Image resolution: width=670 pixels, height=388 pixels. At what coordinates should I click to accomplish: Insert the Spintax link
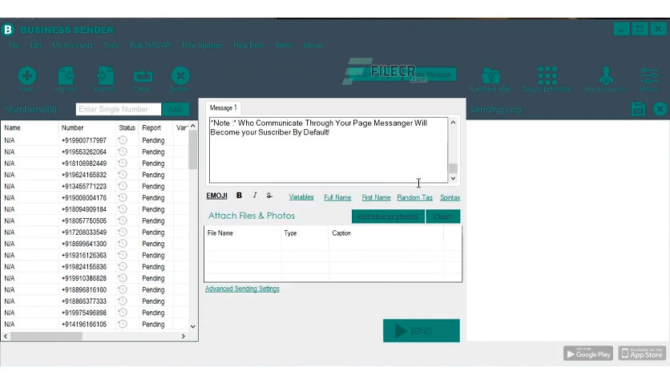pos(450,197)
